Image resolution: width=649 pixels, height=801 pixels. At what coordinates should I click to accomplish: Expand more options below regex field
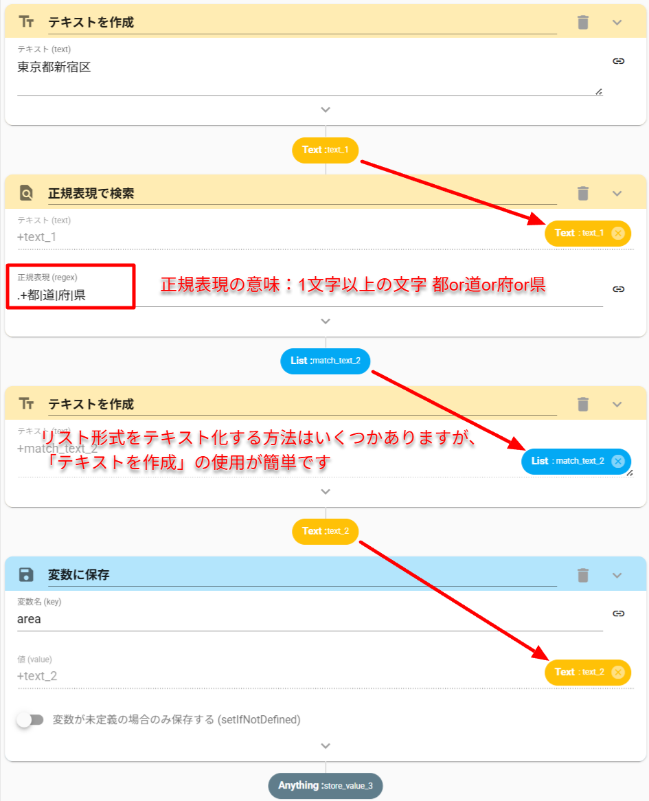click(x=326, y=321)
